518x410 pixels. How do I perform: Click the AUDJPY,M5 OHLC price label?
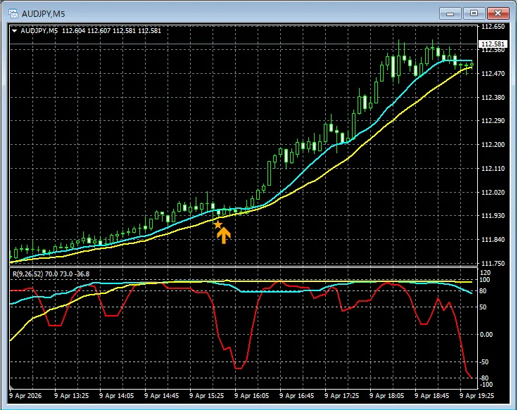tap(91, 31)
